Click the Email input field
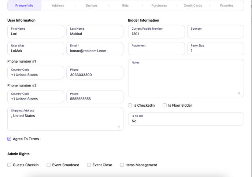Image resolution: width=252 pixels, height=177 pixels. [94, 51]
